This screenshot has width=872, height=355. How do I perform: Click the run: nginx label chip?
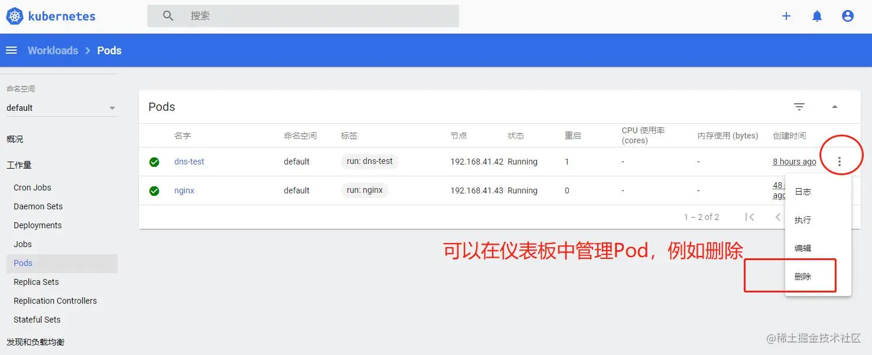(x=365, y=190)
